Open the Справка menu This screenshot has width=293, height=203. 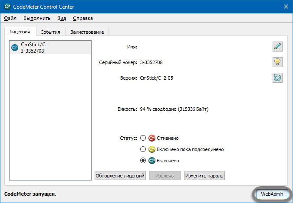pyautogui.click(x=83, y=18)
